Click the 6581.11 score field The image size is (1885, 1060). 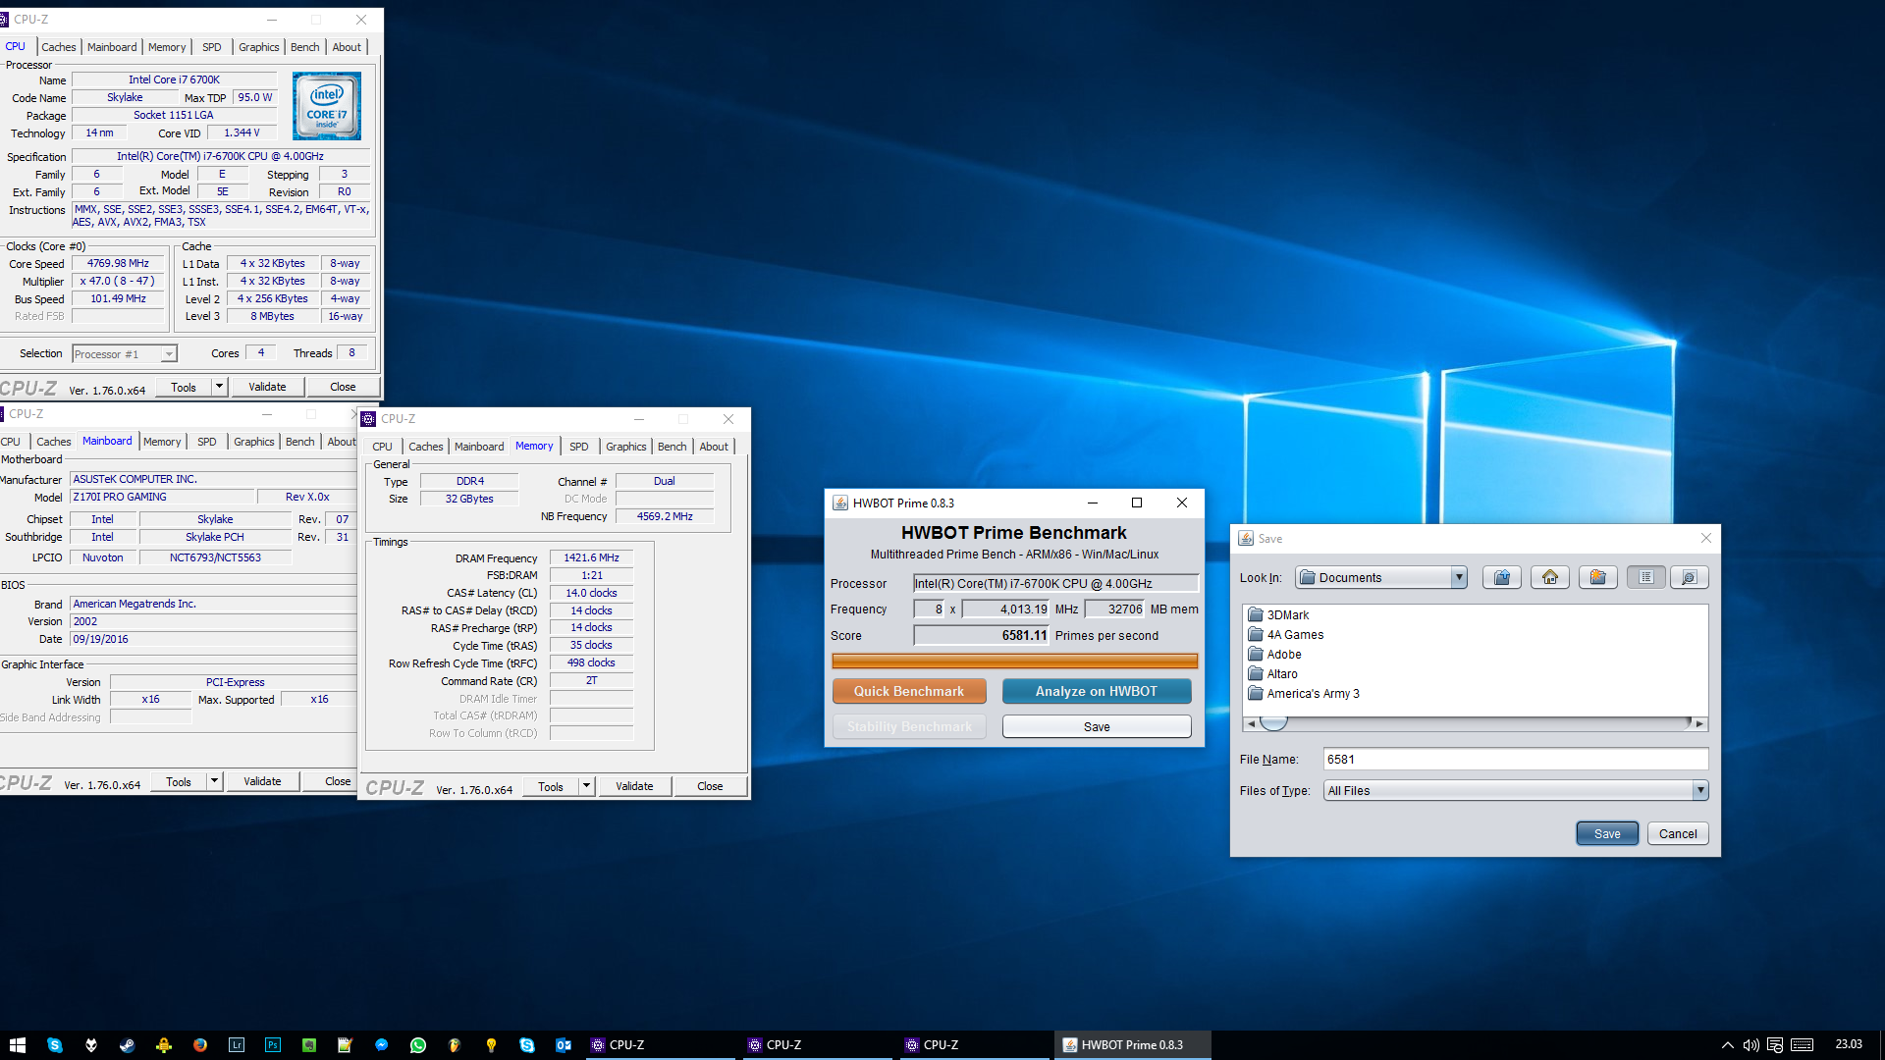point(982,636)
